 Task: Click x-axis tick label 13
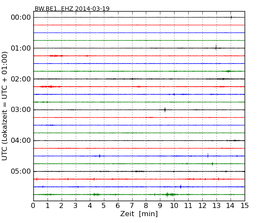click(x=216, y=205)
